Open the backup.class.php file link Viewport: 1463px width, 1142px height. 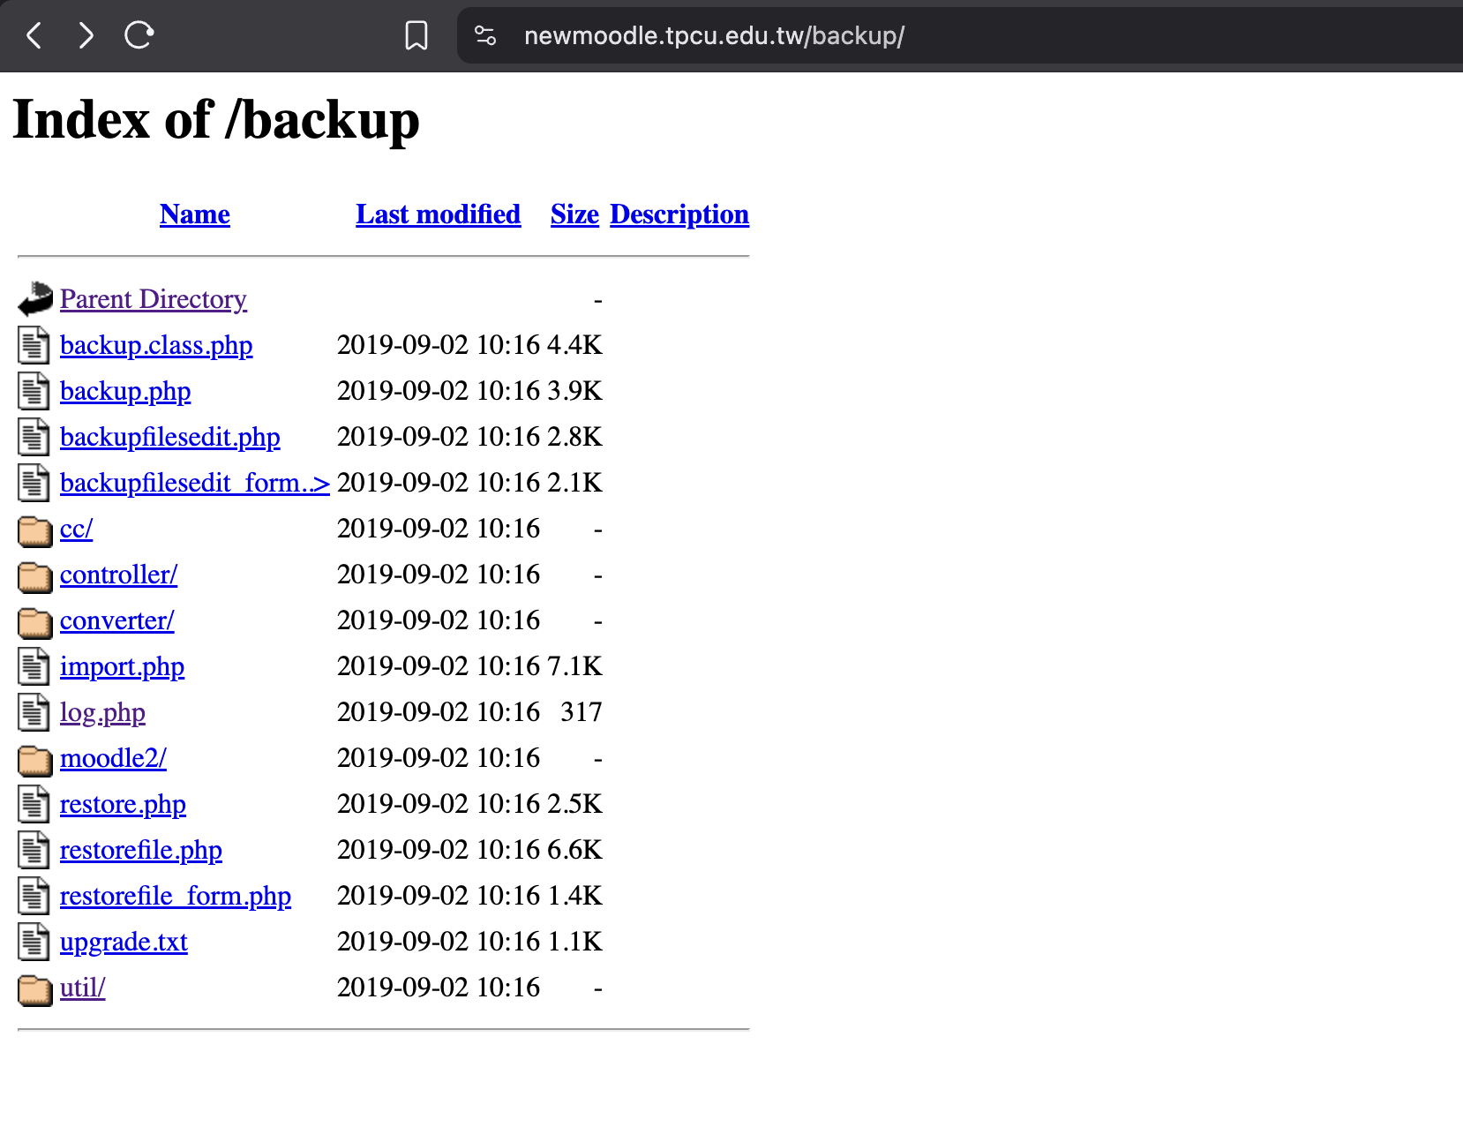pyautogui.click(x=156, y=345)
